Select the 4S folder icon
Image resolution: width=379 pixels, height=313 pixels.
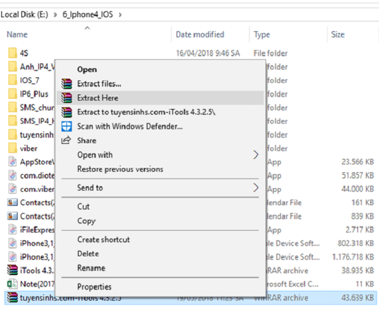tap(12, 53)
